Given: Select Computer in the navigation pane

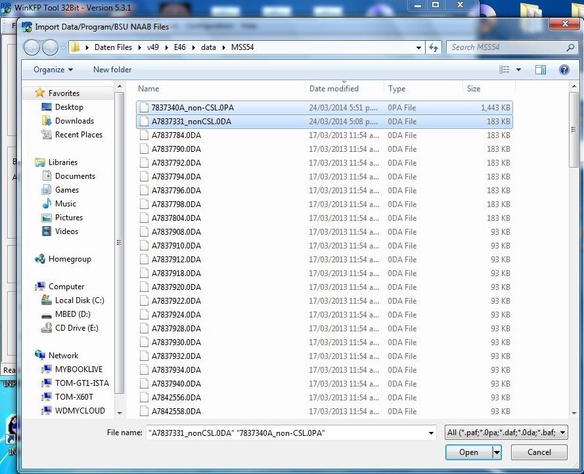Looking at the screenshot, I should click(66, 287).
